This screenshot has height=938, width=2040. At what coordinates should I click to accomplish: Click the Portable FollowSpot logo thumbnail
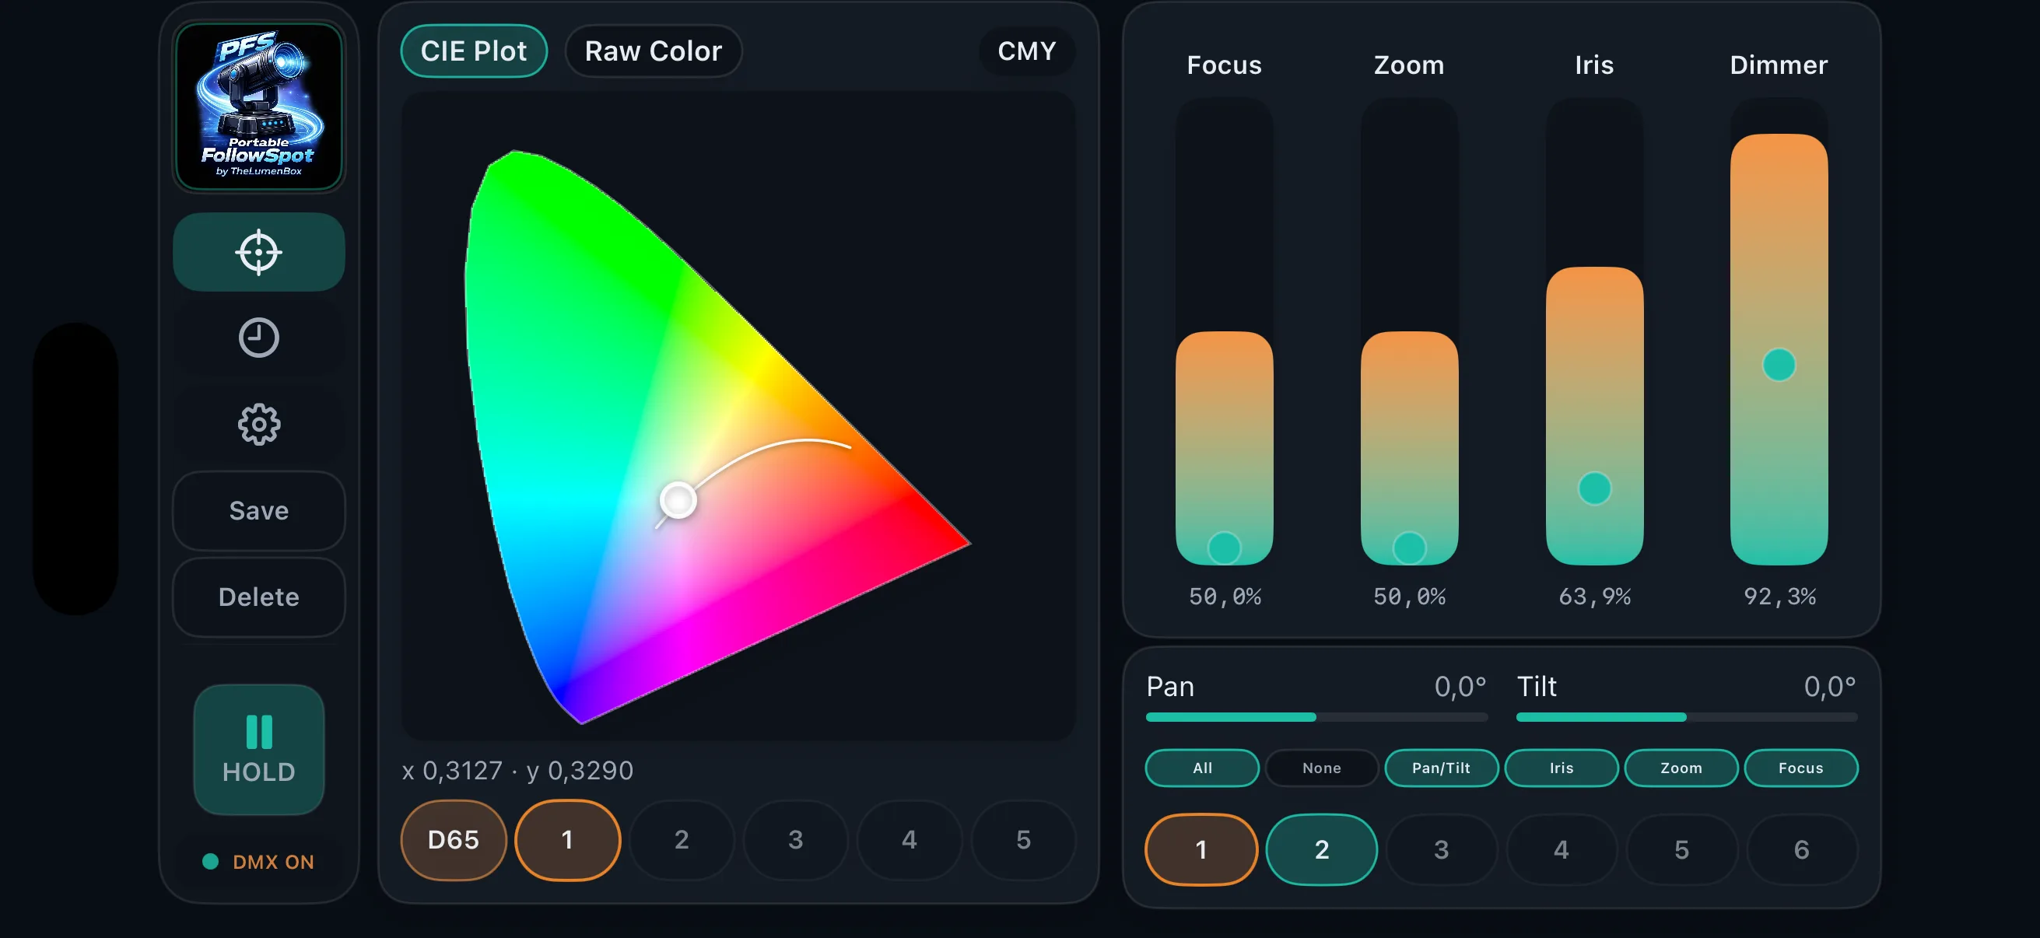coord(258,106)
